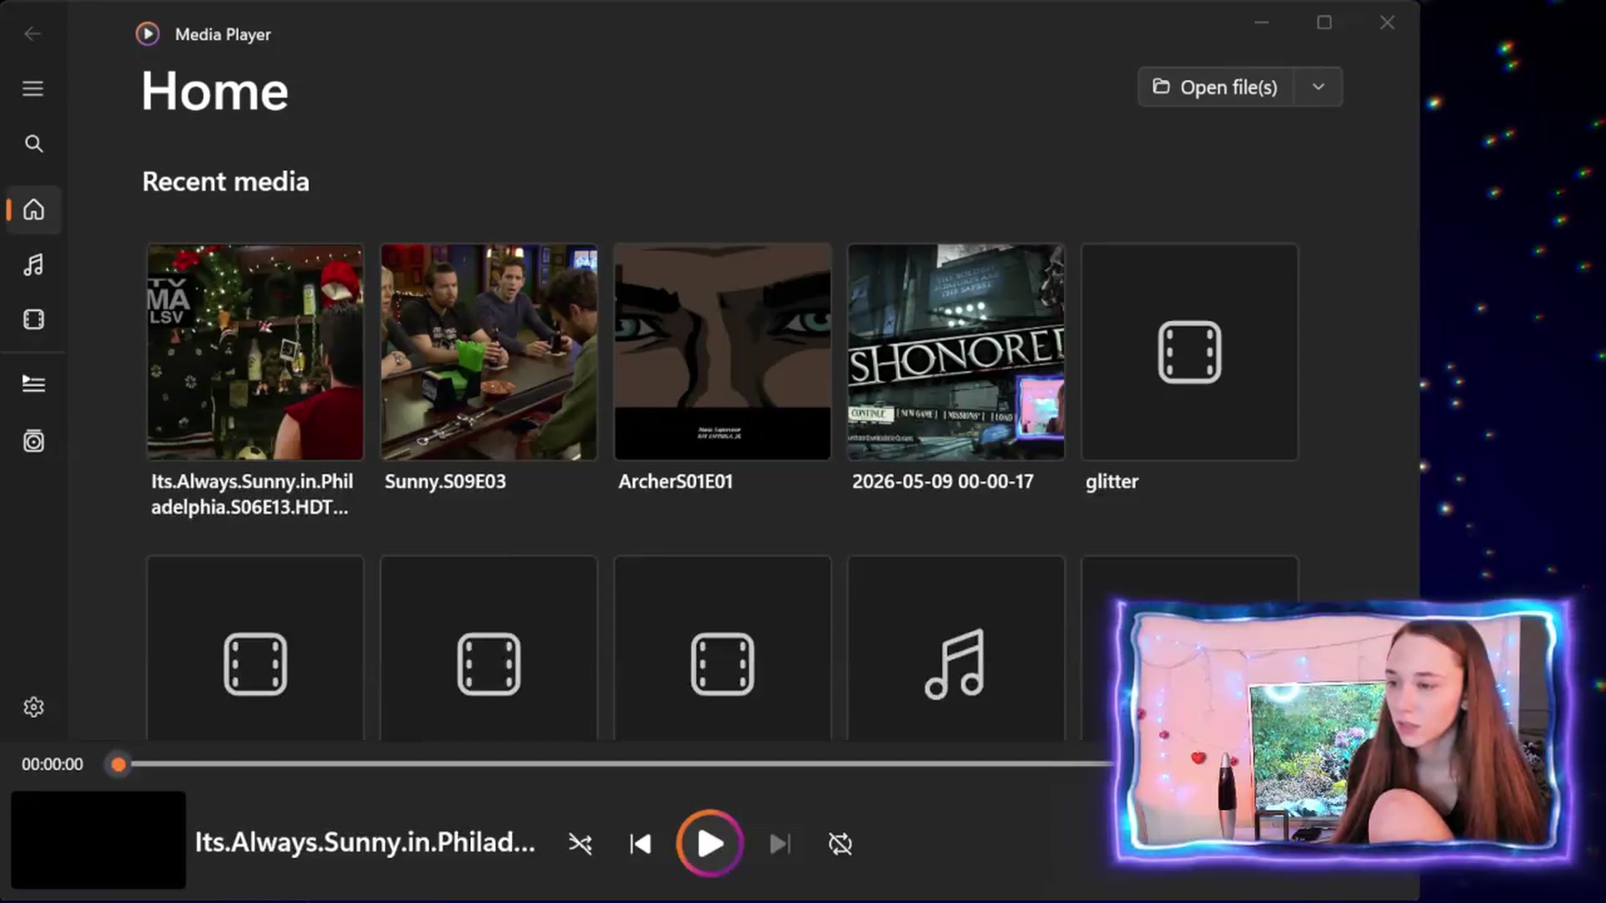Click the back arrow in the title bar

point(33,33)
